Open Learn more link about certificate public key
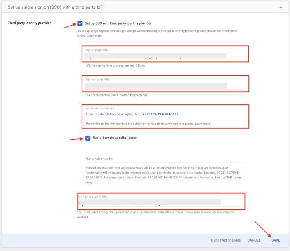290x251 pixels. click(x=202, y=124)
